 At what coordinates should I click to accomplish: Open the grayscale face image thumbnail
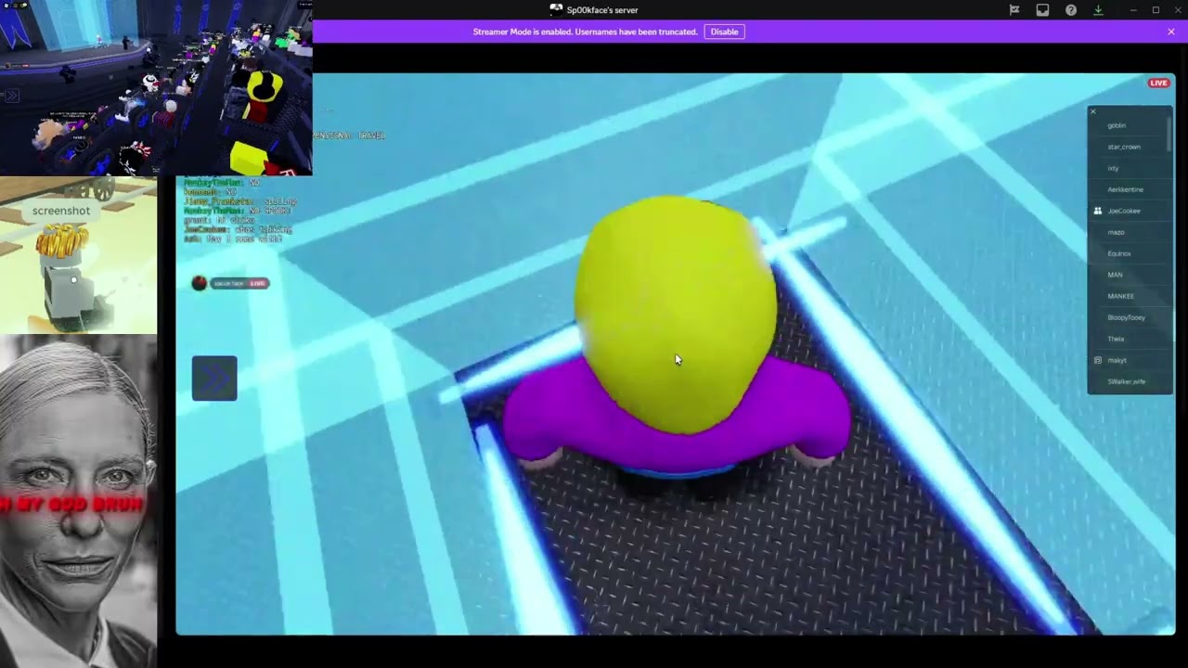pyautogui.click(x=78, y=501)
